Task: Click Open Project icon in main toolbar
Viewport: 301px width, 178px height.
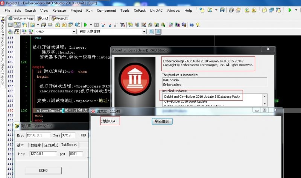Action: [x=238, y=10]
